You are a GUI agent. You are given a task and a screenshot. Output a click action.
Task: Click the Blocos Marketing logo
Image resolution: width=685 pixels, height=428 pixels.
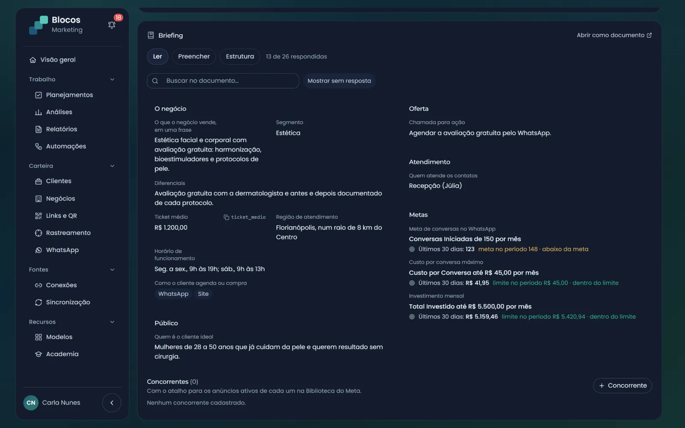[56, 25]
